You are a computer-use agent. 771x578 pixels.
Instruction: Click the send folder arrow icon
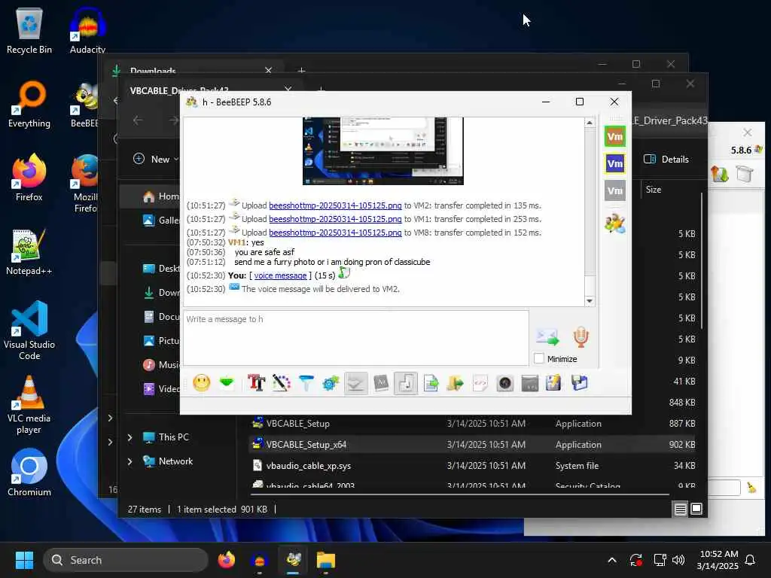click(456, 383)
